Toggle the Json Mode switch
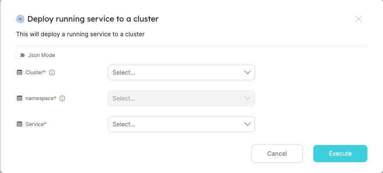Image resolution: width=383 pixels, height=173 pixels. point(20,55)
